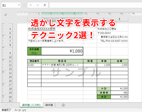The height and width of the screenshot is (112, 142).
Task: Add a new sheet with plus icon
Action: pyautogui.click(x=63, y=105)
